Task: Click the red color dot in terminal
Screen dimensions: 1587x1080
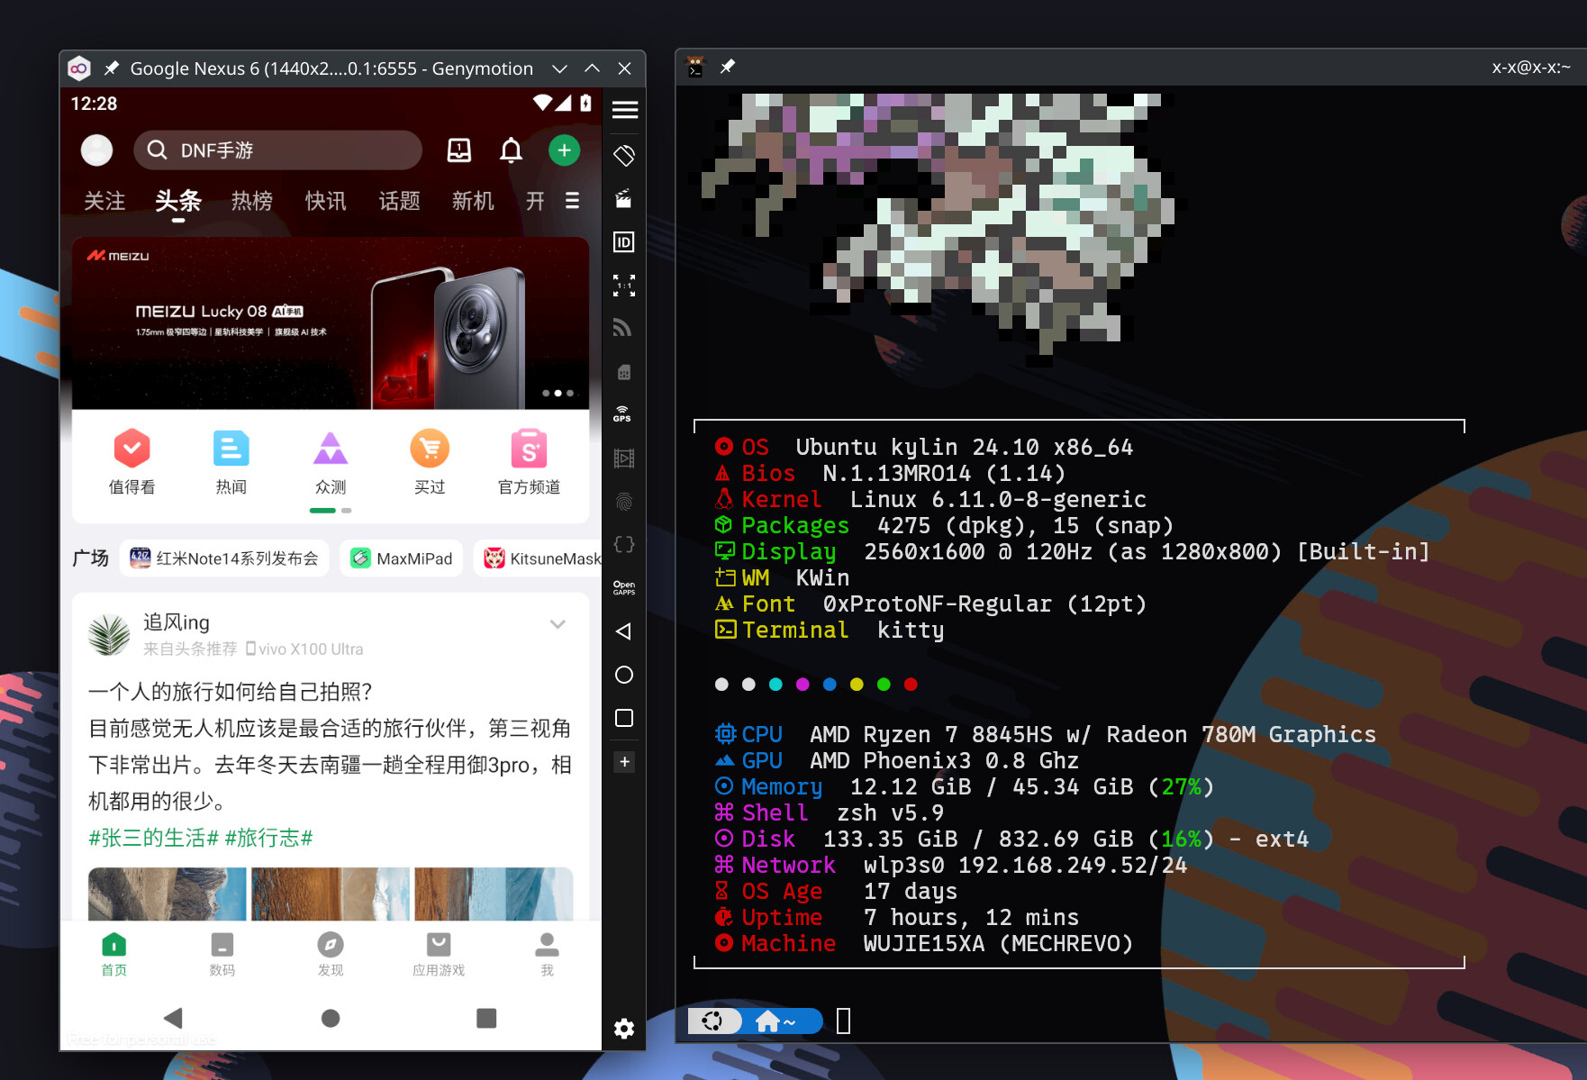Action: [x=911, y=685]
